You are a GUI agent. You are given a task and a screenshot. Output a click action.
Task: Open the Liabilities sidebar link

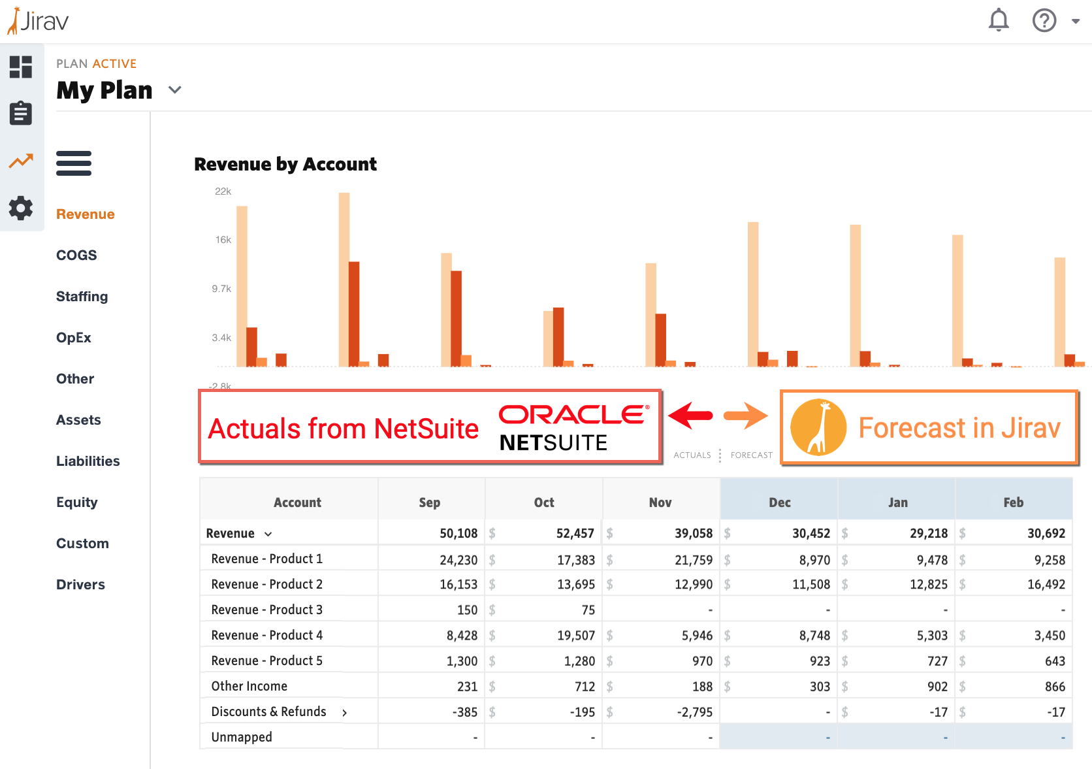[88, 461]
